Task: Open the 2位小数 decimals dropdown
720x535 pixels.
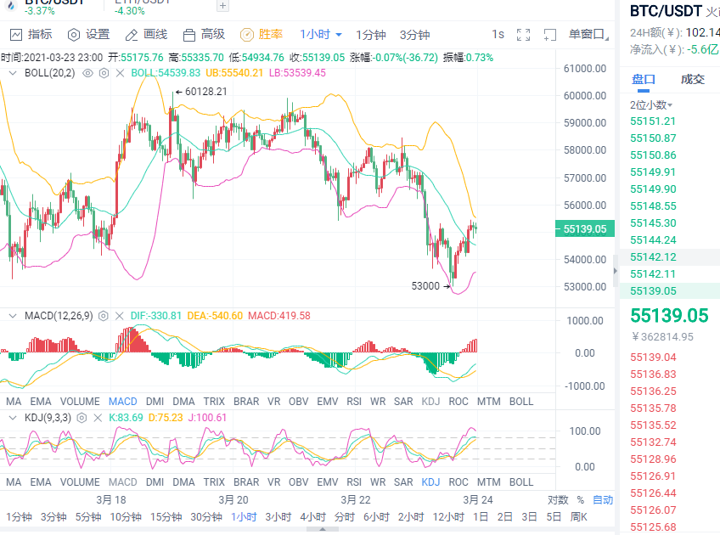Action: coord(647,103)
